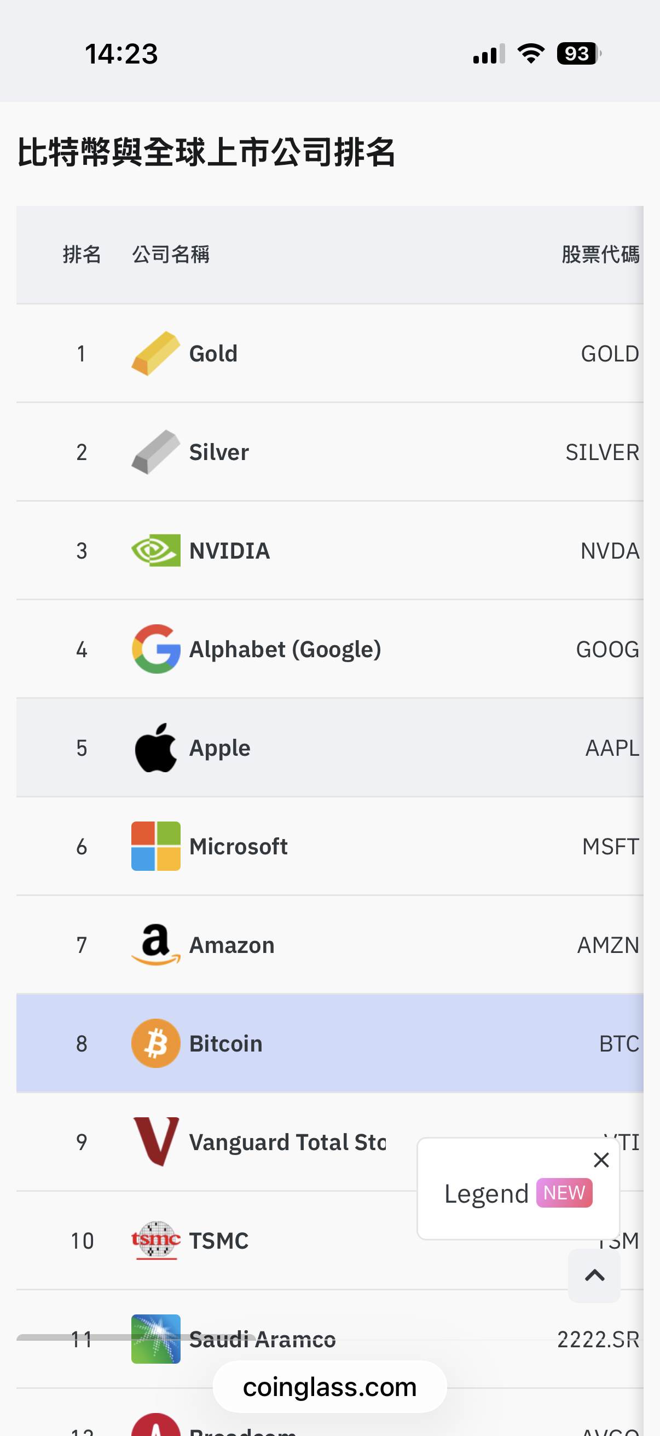
Task: Tap the Silver bar icon
Action: (155, 452)
